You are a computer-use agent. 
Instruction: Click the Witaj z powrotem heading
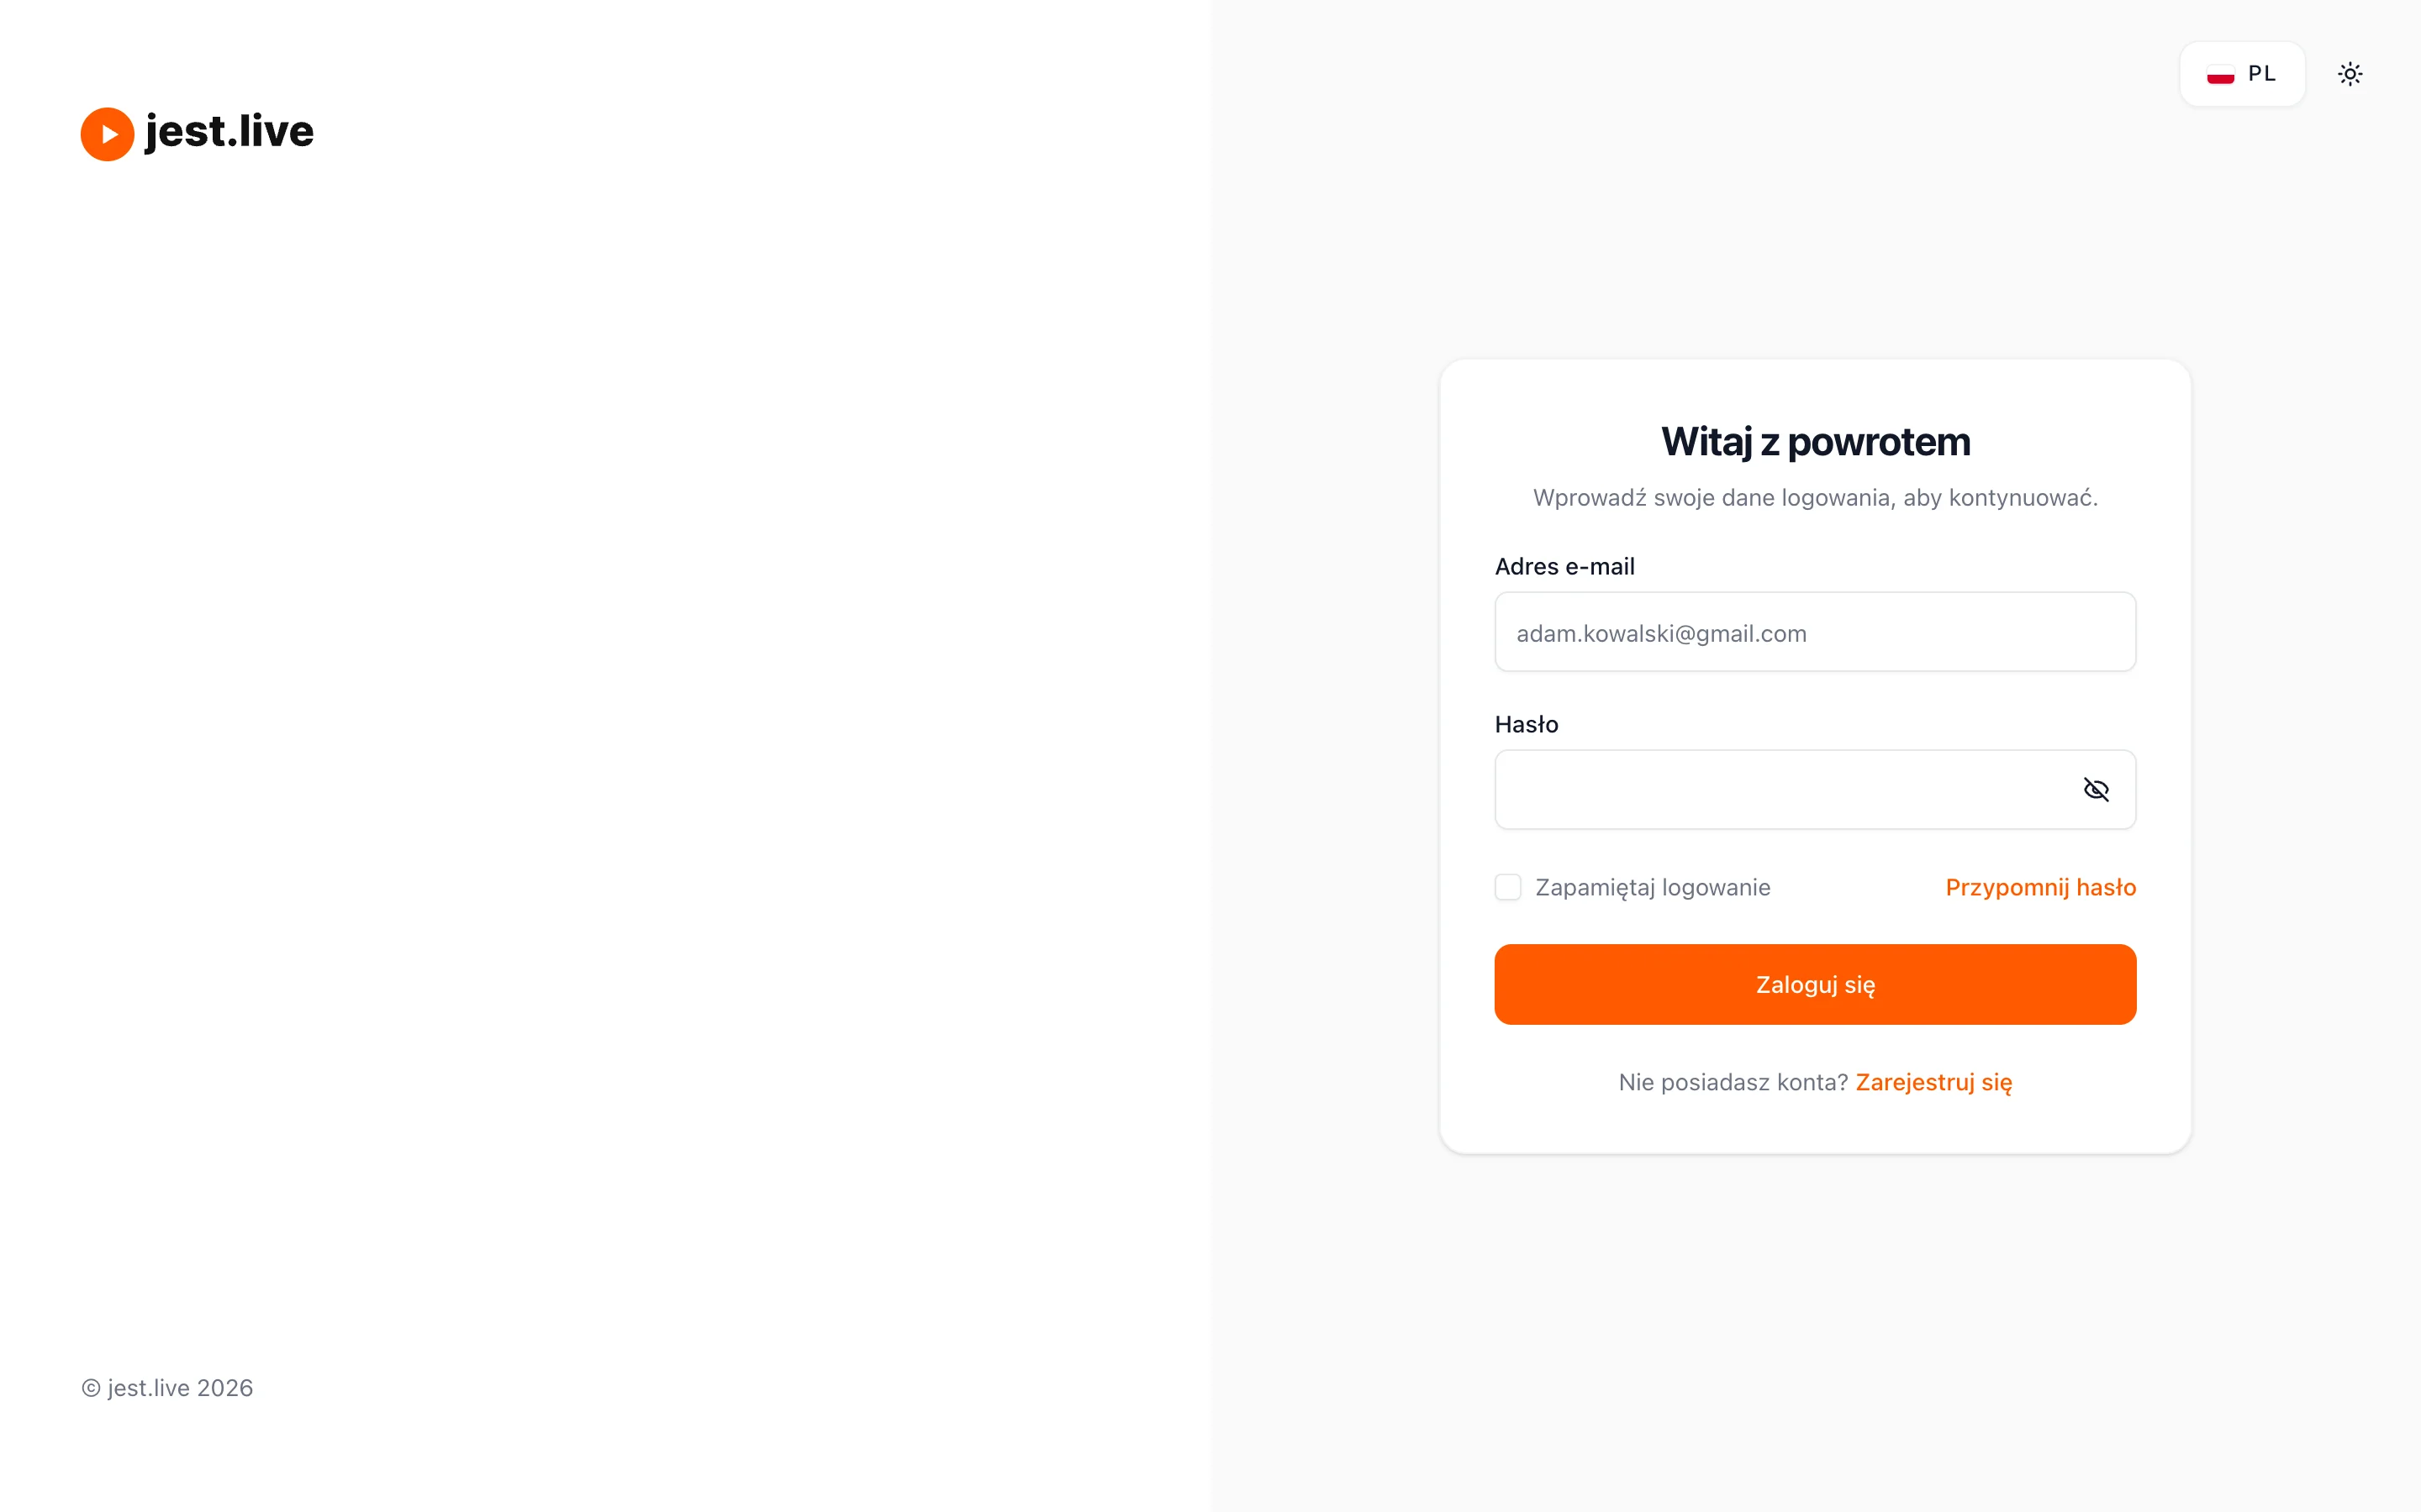(1815, 442)
